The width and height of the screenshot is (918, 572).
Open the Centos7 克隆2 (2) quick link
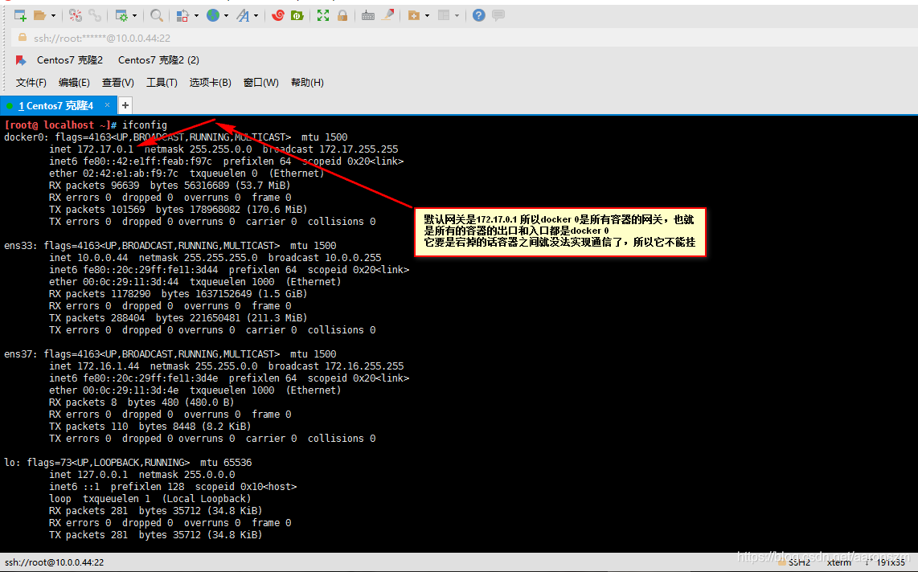(158, 60)
